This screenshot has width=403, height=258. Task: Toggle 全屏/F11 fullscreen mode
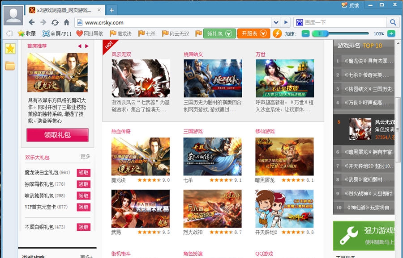click(x=57, y=33)
